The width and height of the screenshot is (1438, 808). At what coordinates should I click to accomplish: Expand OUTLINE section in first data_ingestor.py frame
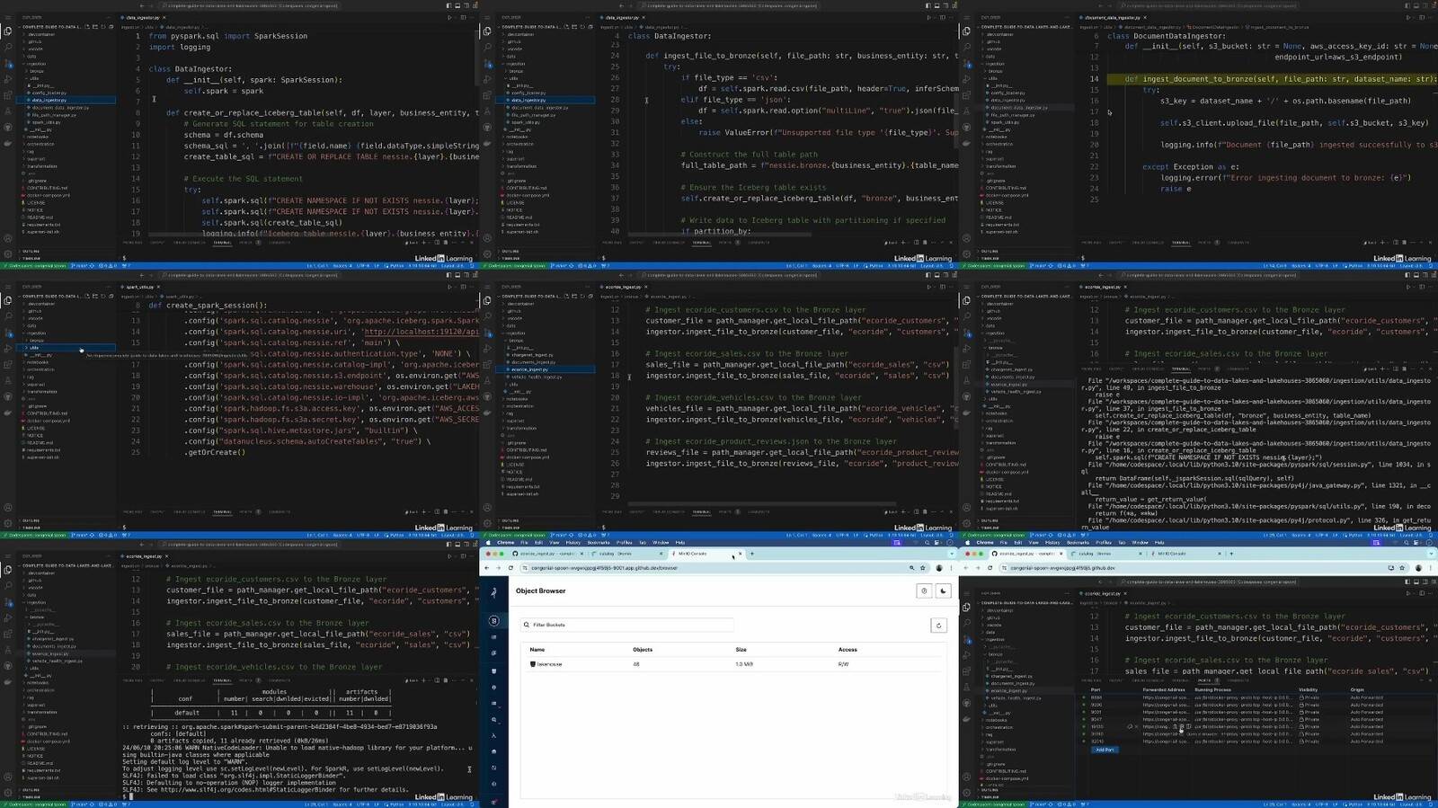click(31, 251)
